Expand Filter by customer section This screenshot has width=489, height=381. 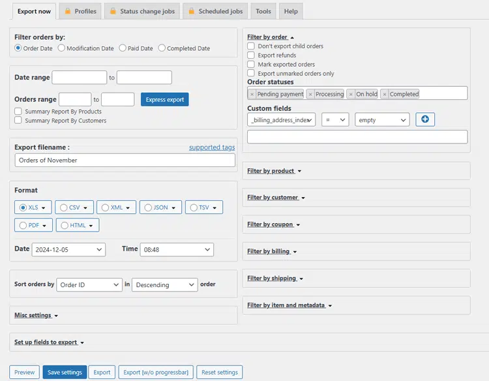tap(276, 198)
